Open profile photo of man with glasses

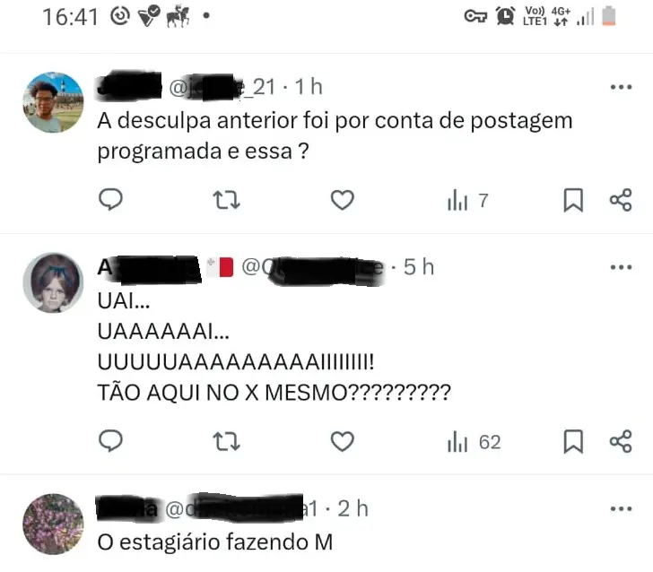point(53,102)
